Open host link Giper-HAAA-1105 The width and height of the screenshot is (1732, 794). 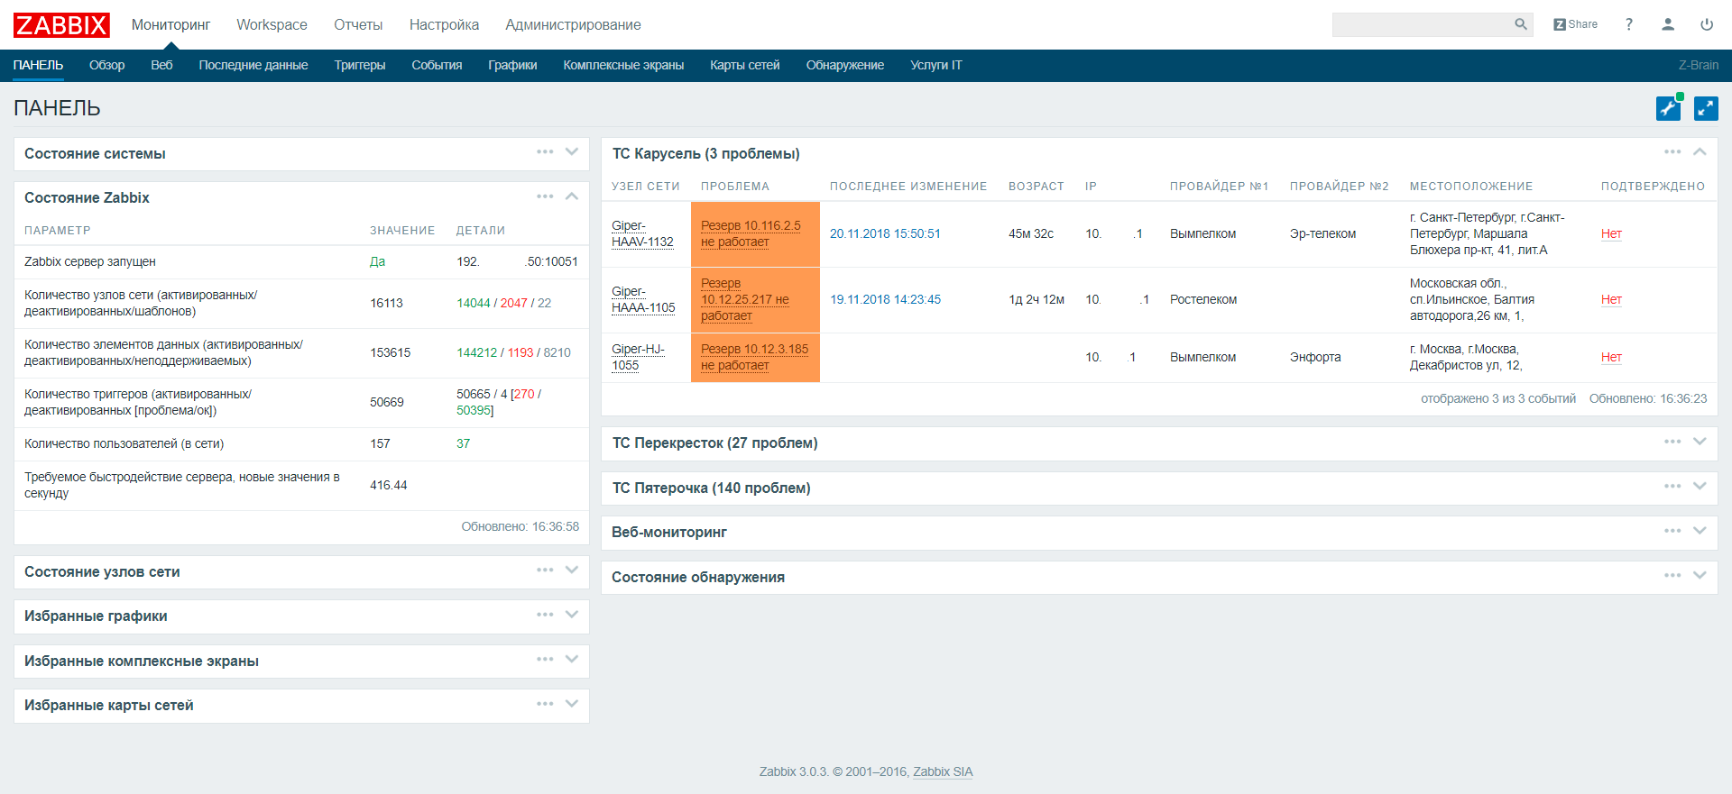tap(643, 299)
